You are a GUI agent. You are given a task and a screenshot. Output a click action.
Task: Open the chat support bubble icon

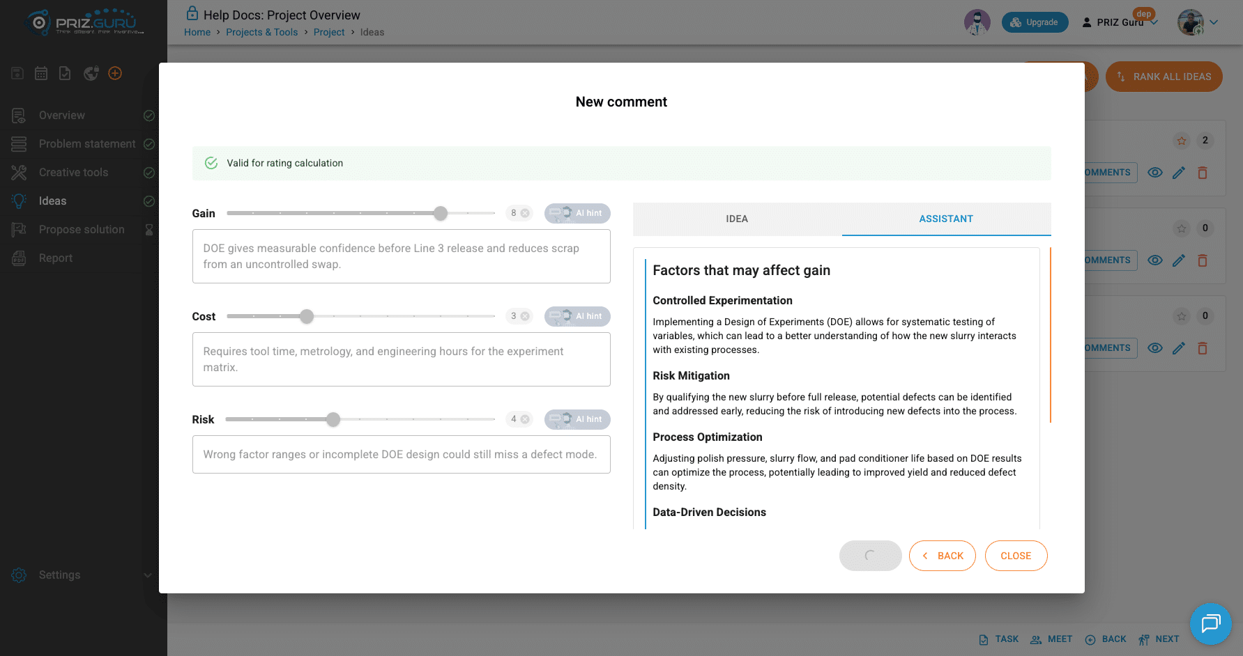pyautogui.click(x=1211, y=623)
